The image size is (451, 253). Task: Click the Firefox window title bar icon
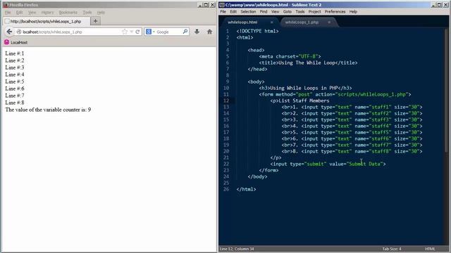click(x=6, y=5)
